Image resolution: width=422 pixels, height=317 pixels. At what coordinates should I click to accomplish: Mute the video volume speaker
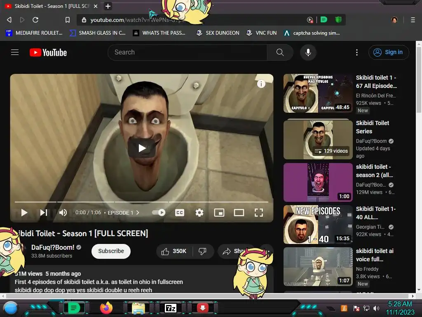pos(63,213)
